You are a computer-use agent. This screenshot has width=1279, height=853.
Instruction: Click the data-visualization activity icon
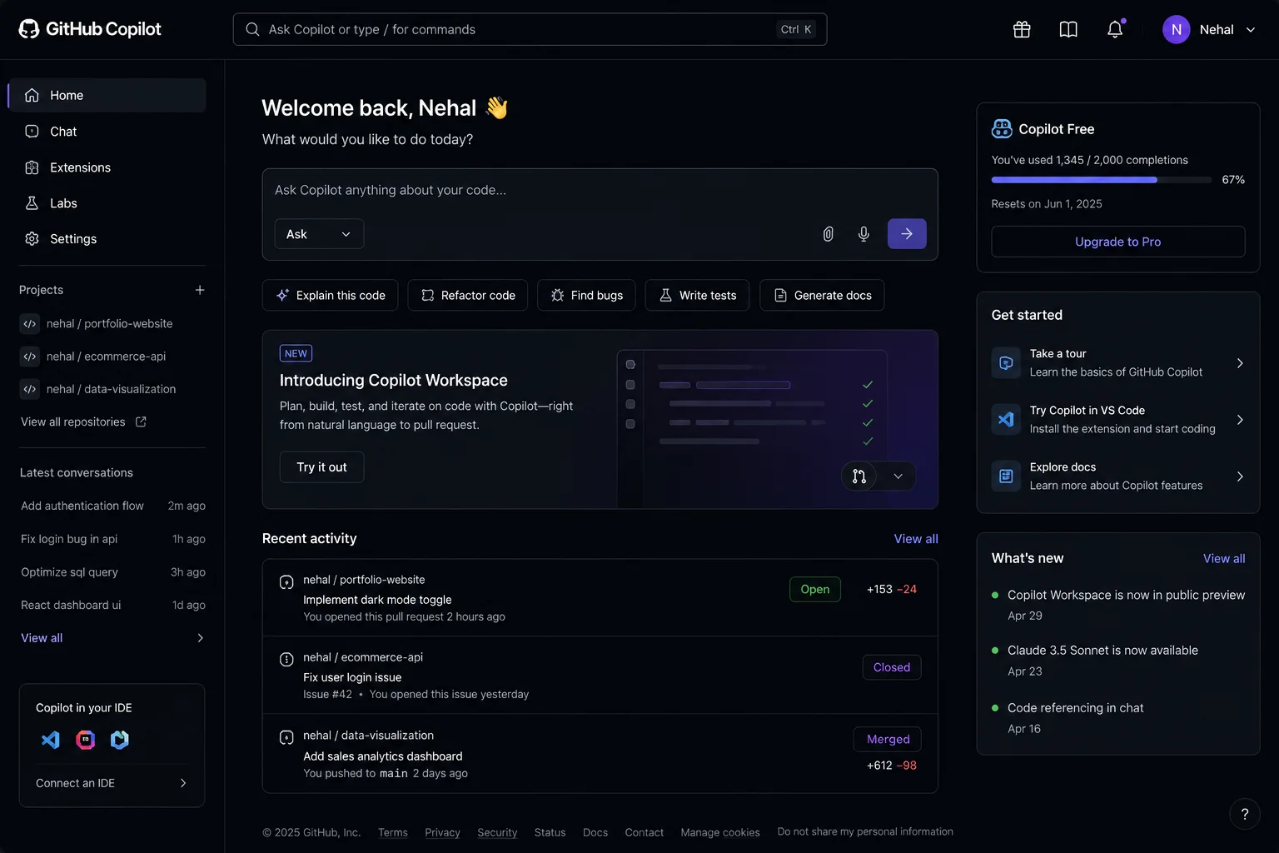click(286, 737)
